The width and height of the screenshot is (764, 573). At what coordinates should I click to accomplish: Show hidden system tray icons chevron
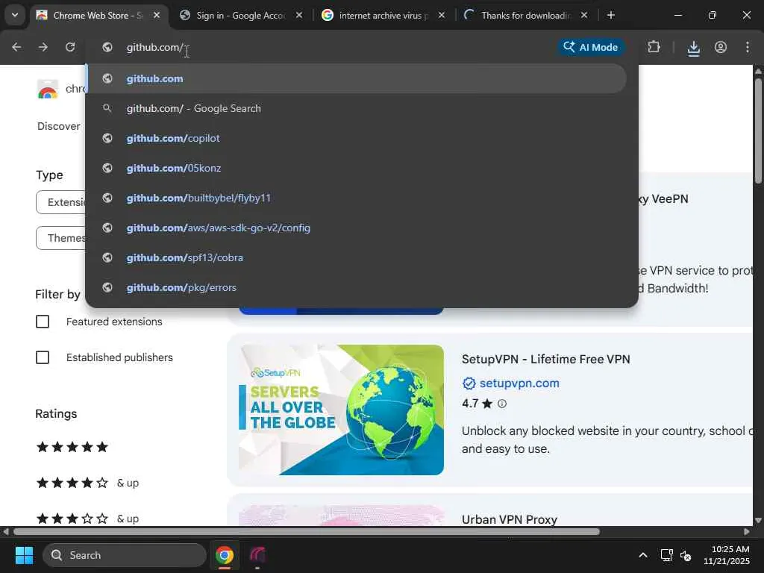(643, 555)
